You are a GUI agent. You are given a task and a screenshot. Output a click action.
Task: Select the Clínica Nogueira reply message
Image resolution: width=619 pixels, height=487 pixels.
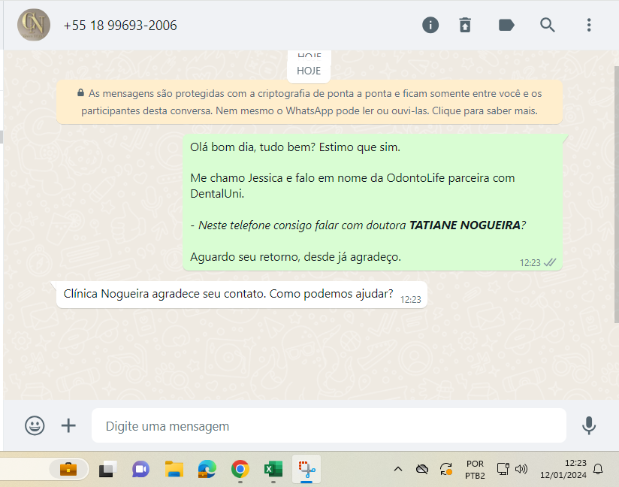[x=242, y=295]
